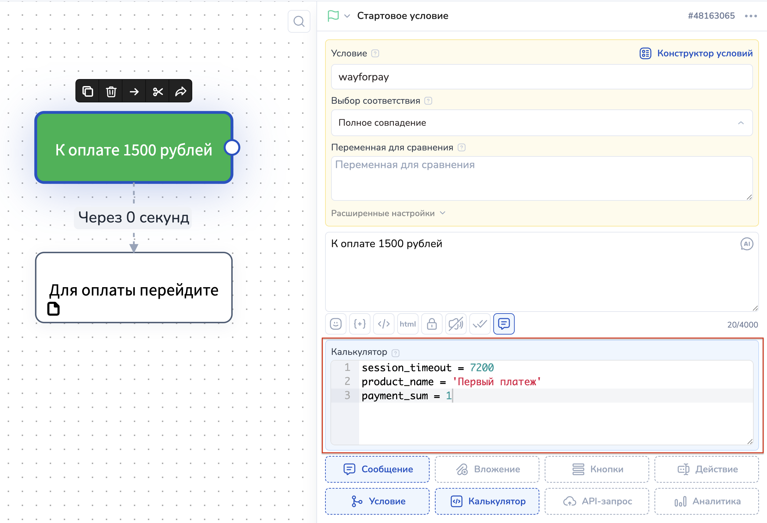
Task: Add a Калькулятор section
Action: 487,501
